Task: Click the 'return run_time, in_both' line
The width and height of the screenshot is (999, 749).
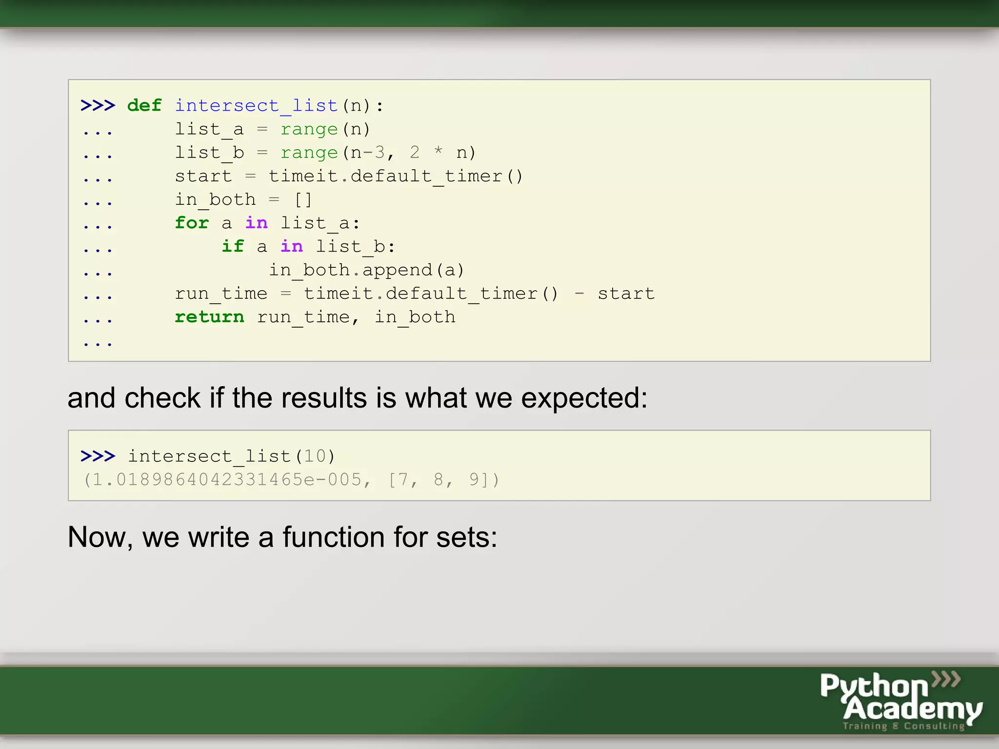Action: point(315,317)
